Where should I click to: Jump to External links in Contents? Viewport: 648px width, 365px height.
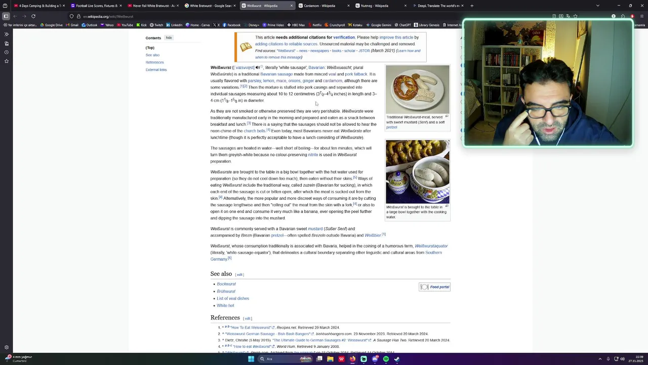pos(156,69)
